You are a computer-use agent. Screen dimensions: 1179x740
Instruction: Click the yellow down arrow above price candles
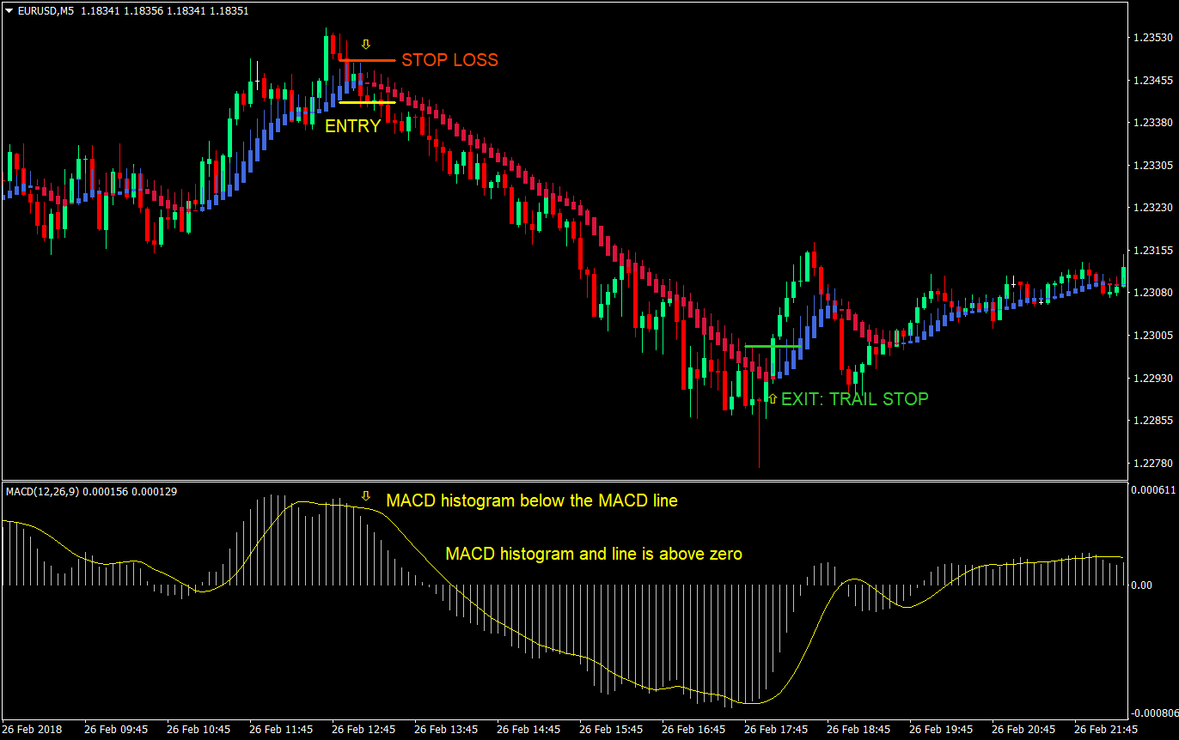click(x=365, y=45)
